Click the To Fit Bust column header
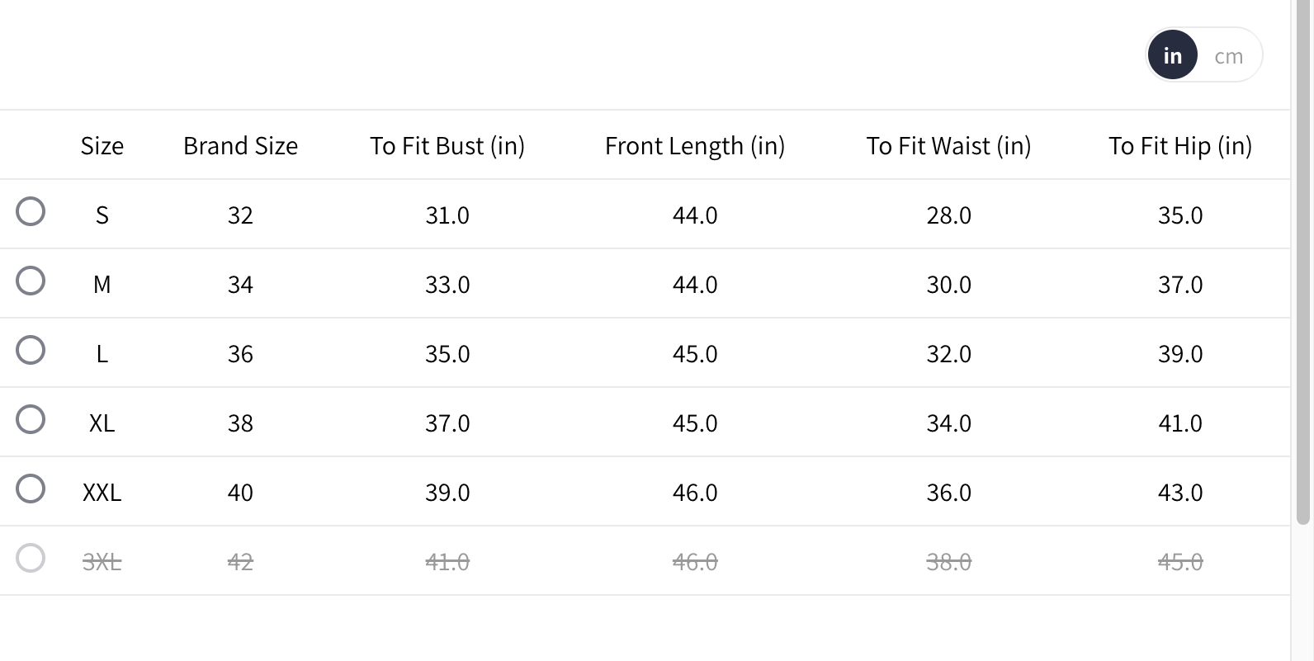The height and width of the screenshot is (661, 1314). click(447, 146)
